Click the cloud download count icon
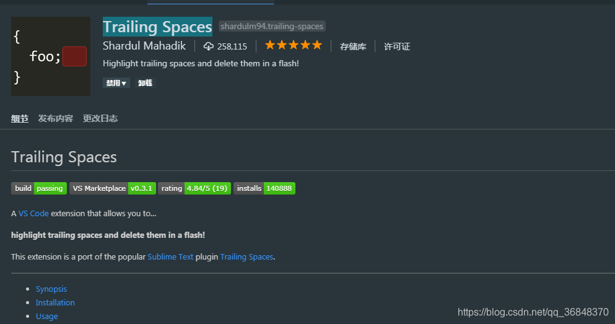 point(208,46)
